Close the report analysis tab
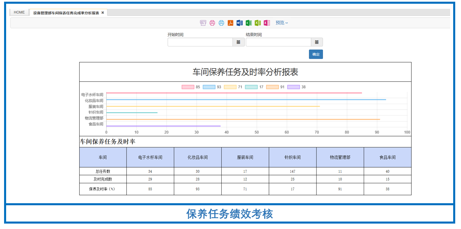 103,12
